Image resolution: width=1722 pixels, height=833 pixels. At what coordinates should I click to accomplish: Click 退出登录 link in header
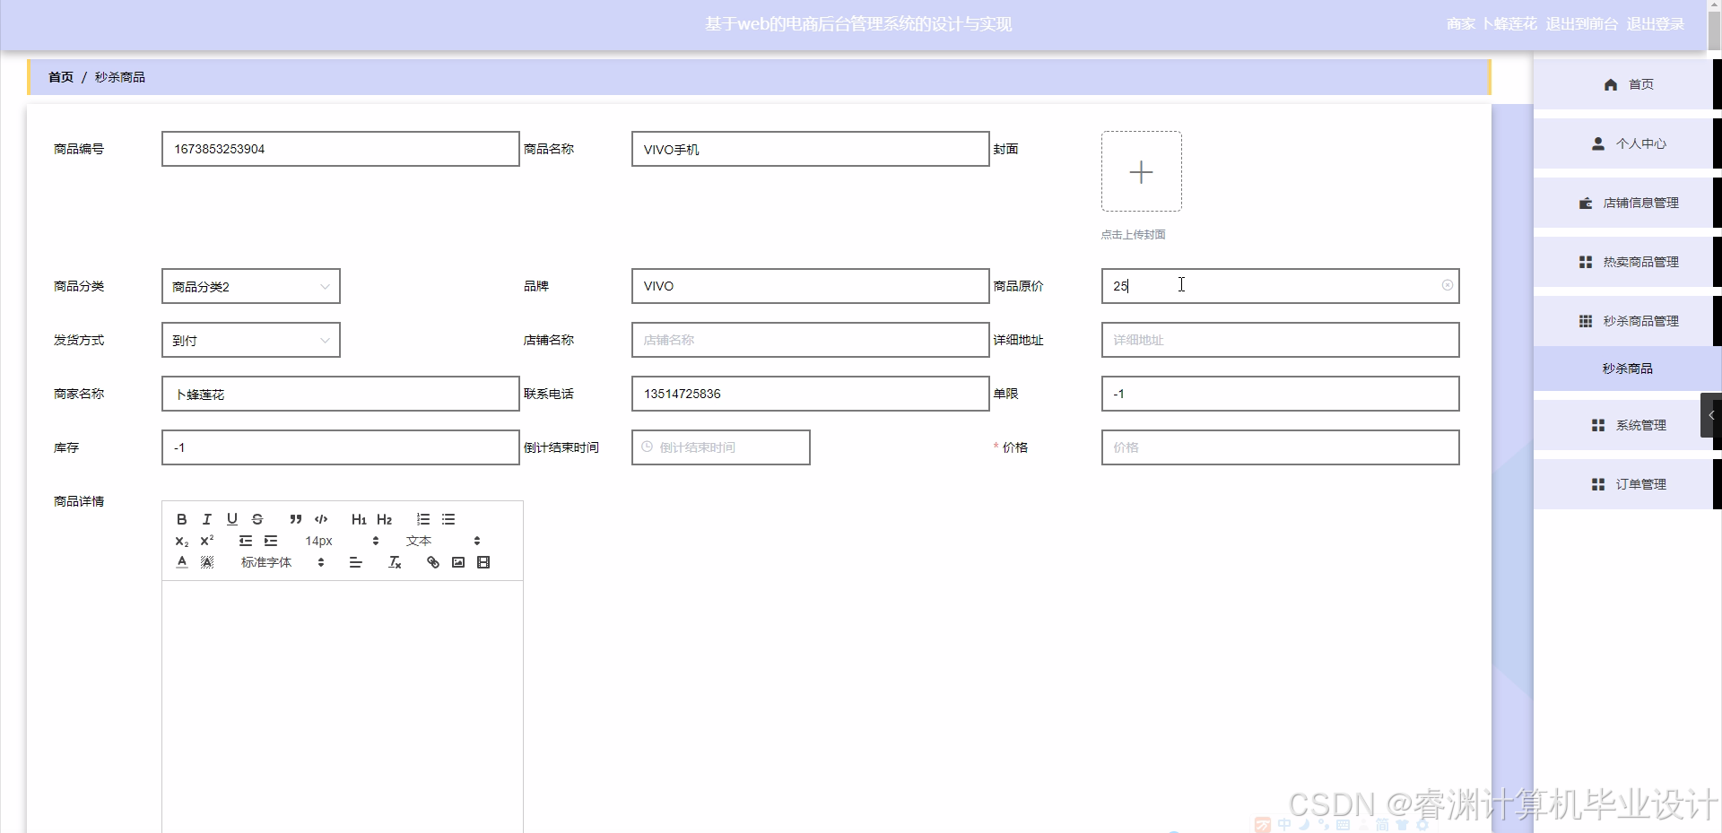(1655, 24)
